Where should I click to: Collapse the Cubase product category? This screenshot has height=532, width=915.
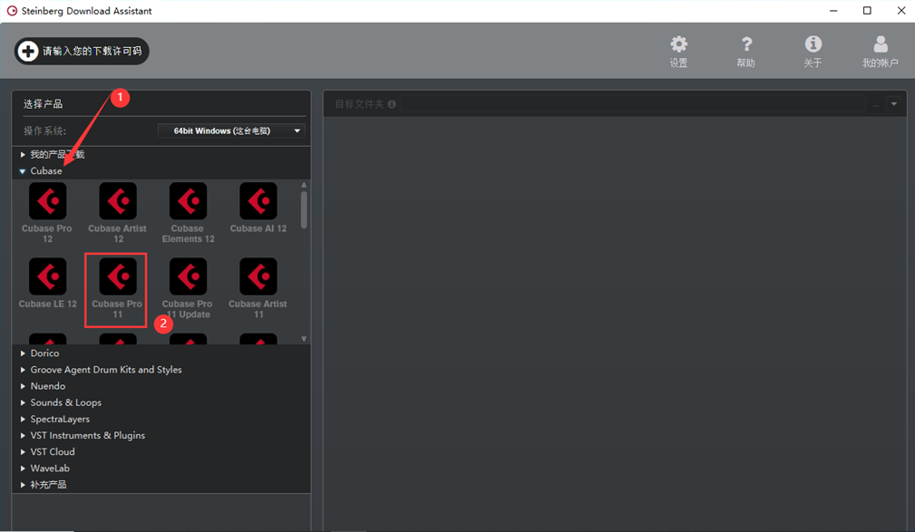point(24,171)
